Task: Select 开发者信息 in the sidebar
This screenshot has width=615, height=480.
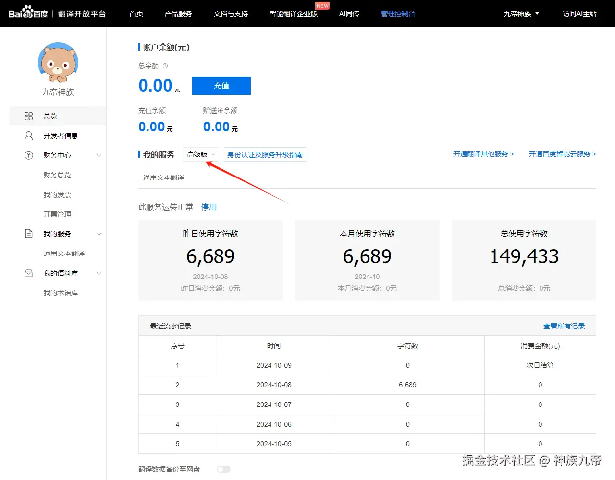Action: coord(61,136)
